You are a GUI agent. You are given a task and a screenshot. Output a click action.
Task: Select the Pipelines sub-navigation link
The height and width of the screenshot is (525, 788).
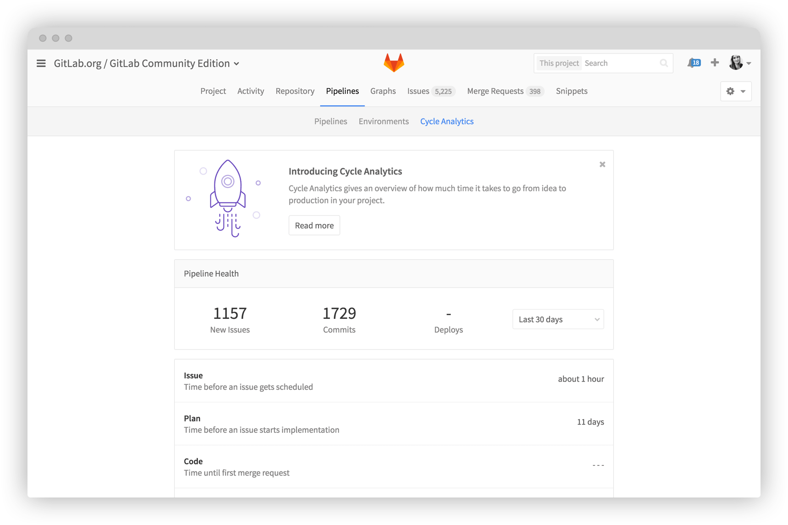tap(331, 121)
